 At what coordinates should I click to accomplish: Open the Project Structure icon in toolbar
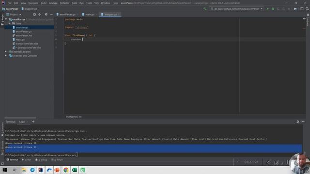(295, 9)
